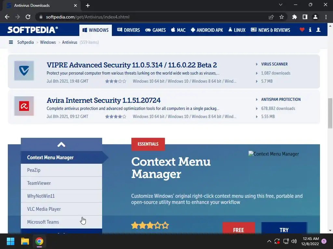Viewport: 333px width, 249px height.
Task: Select Context Menu Manager in essentials list
Action: point(61,158)
